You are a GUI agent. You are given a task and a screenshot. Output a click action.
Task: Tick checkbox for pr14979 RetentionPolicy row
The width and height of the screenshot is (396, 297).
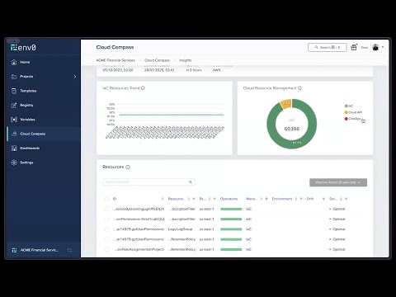106,239
